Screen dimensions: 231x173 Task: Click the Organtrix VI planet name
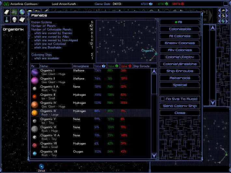coord(48,127)
